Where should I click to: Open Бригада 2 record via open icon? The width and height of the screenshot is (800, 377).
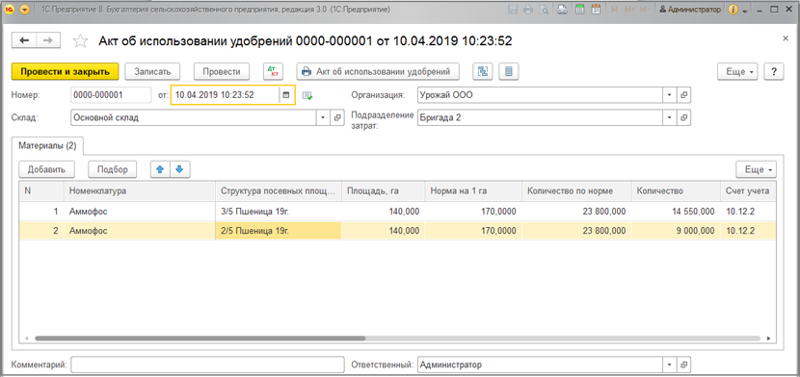click(683, 117)
